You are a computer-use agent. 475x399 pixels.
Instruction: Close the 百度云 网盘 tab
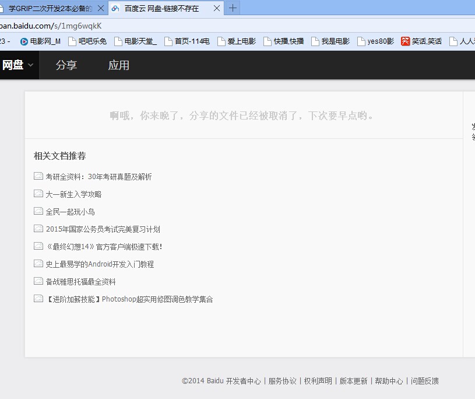(217, 9)
